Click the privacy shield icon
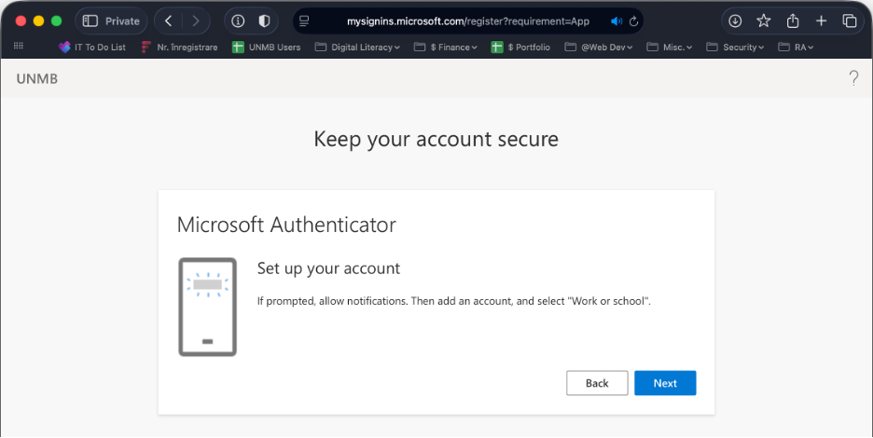The width and height of the screenshot is (873, 438). click(264, 21)
